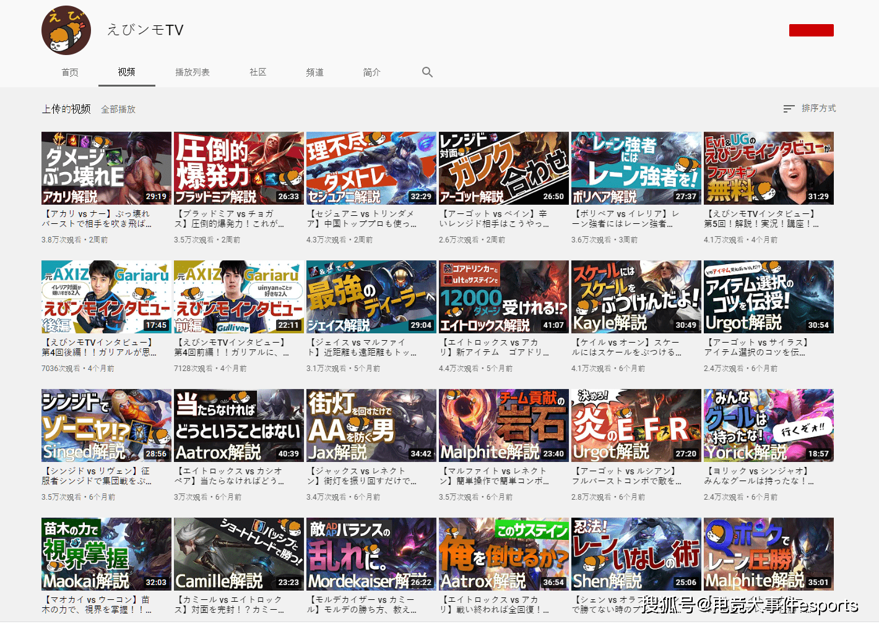
Task: Click the 【シンジド vs リヴェン】 video title
Action: (x=97, y=476)
